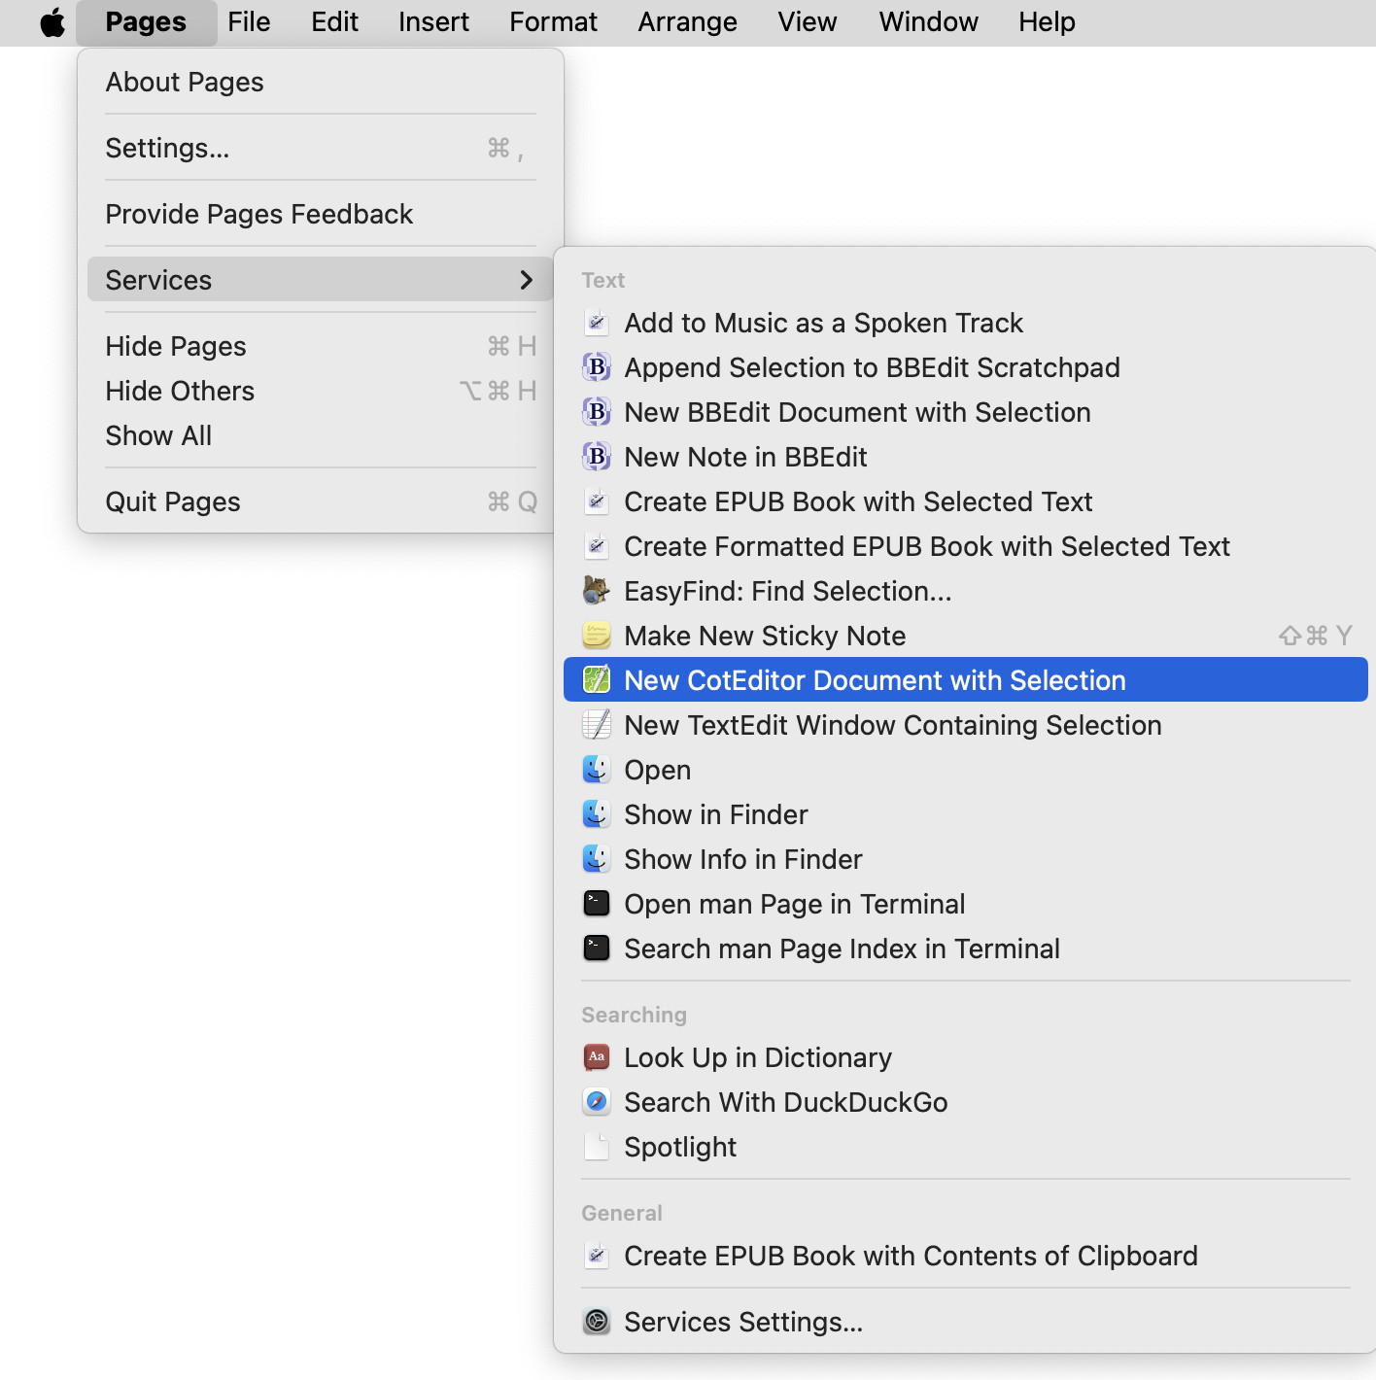Screen dimensions: 1376x1380
Task: Select Show in Finder
Action: [966, 814]
